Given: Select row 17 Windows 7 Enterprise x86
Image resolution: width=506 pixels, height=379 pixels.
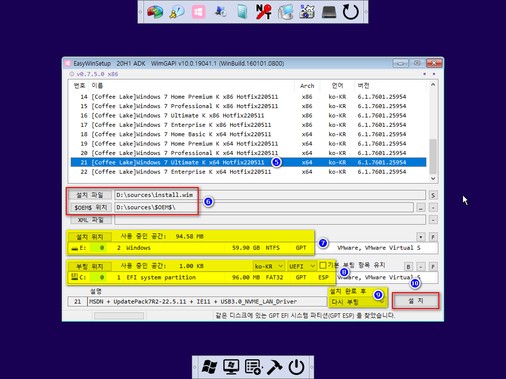Looking at the screenshot, I should click(x=249, y=125).
